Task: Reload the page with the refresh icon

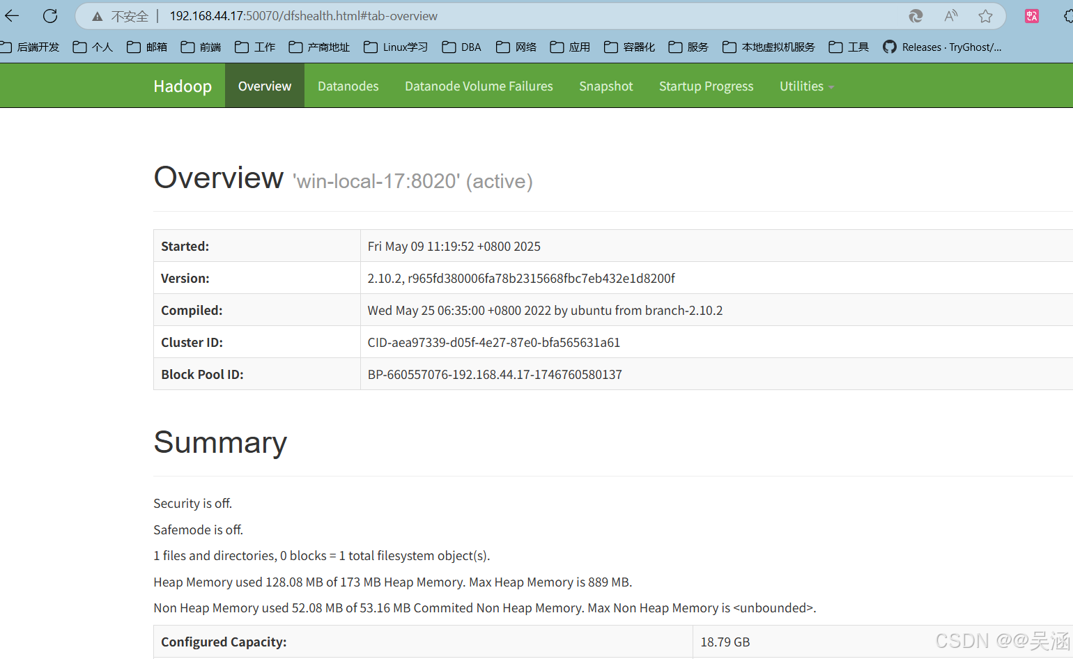Action: pyautogui.click(x=50, y=15)
